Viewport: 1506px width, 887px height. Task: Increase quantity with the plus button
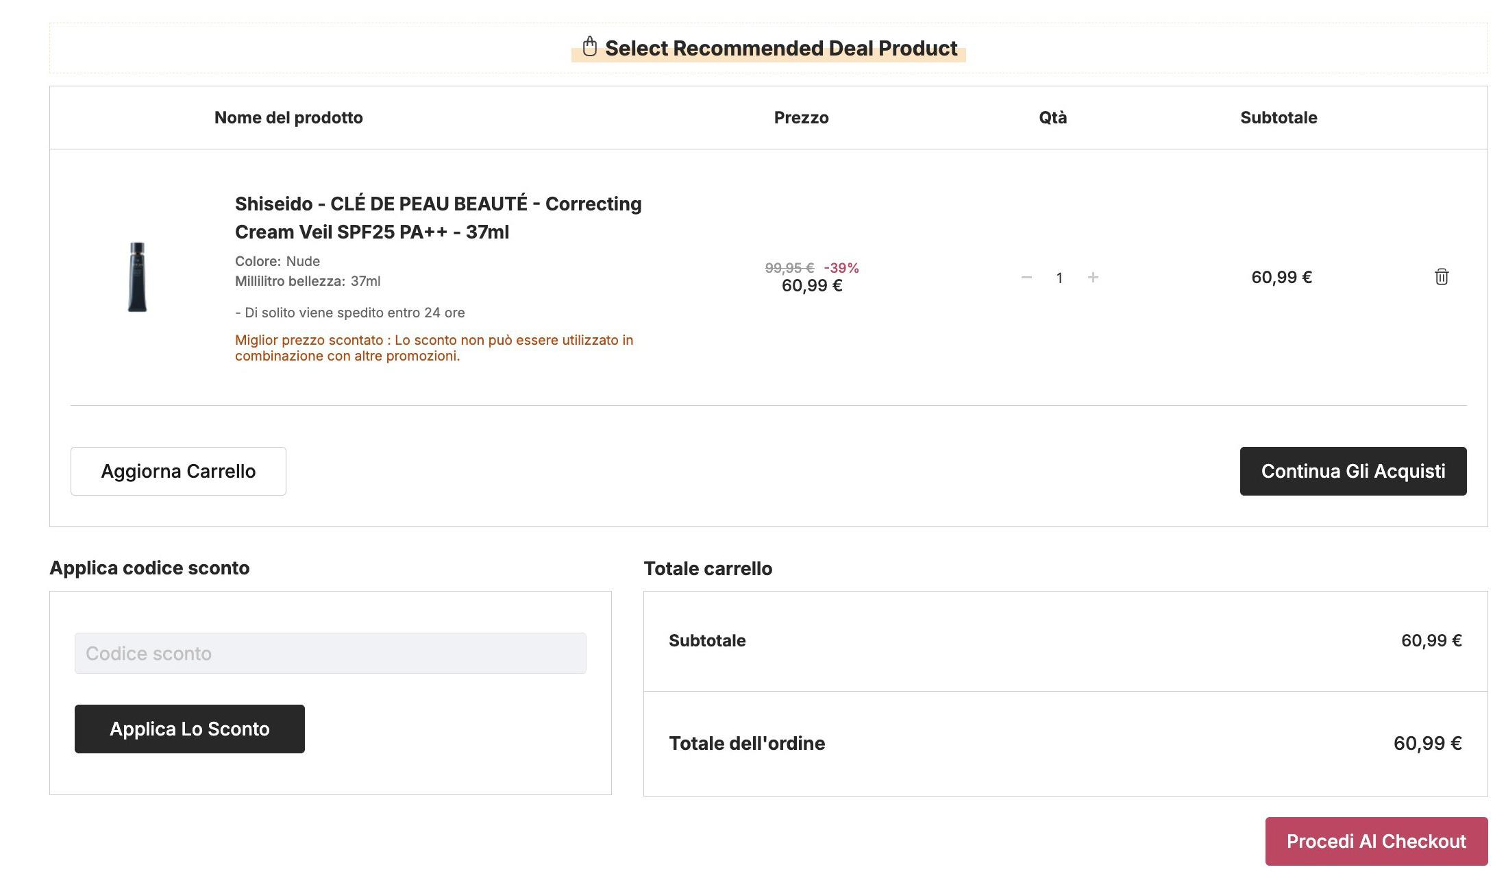[1093, 278]
